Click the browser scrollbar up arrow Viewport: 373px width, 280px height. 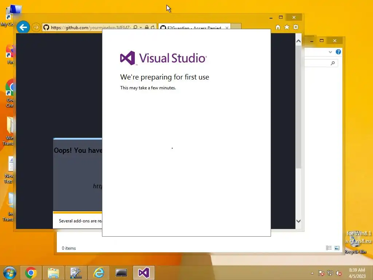coord(299,41)
